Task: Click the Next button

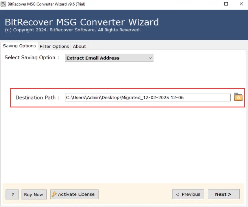Action: pos(224,194)
